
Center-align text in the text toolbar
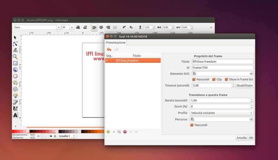[x=101, y=27]
